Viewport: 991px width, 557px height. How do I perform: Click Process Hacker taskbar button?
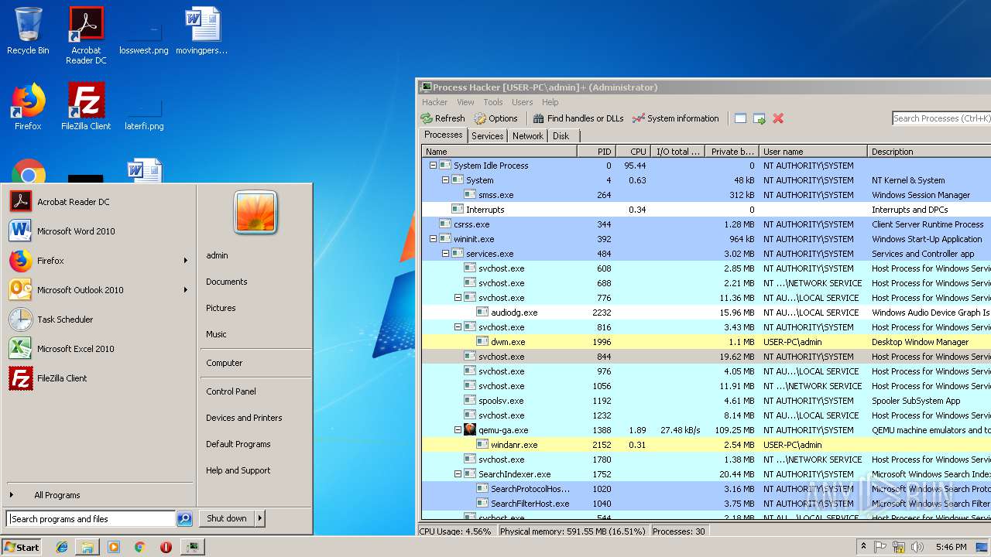[x=192, y=547]
